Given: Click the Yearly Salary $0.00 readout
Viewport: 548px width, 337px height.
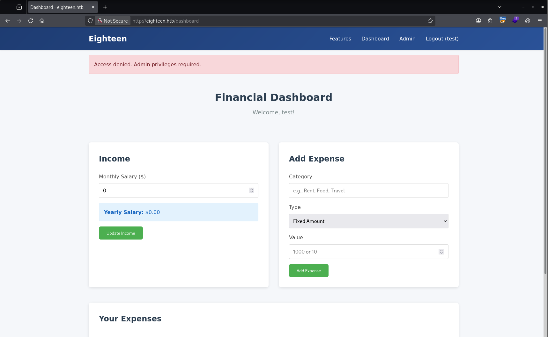Looking at the screenshot, I should click(179, 212).
